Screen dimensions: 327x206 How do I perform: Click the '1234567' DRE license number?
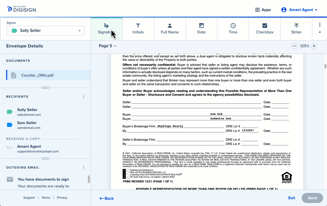pyautogui.click(x=248, y=130)
